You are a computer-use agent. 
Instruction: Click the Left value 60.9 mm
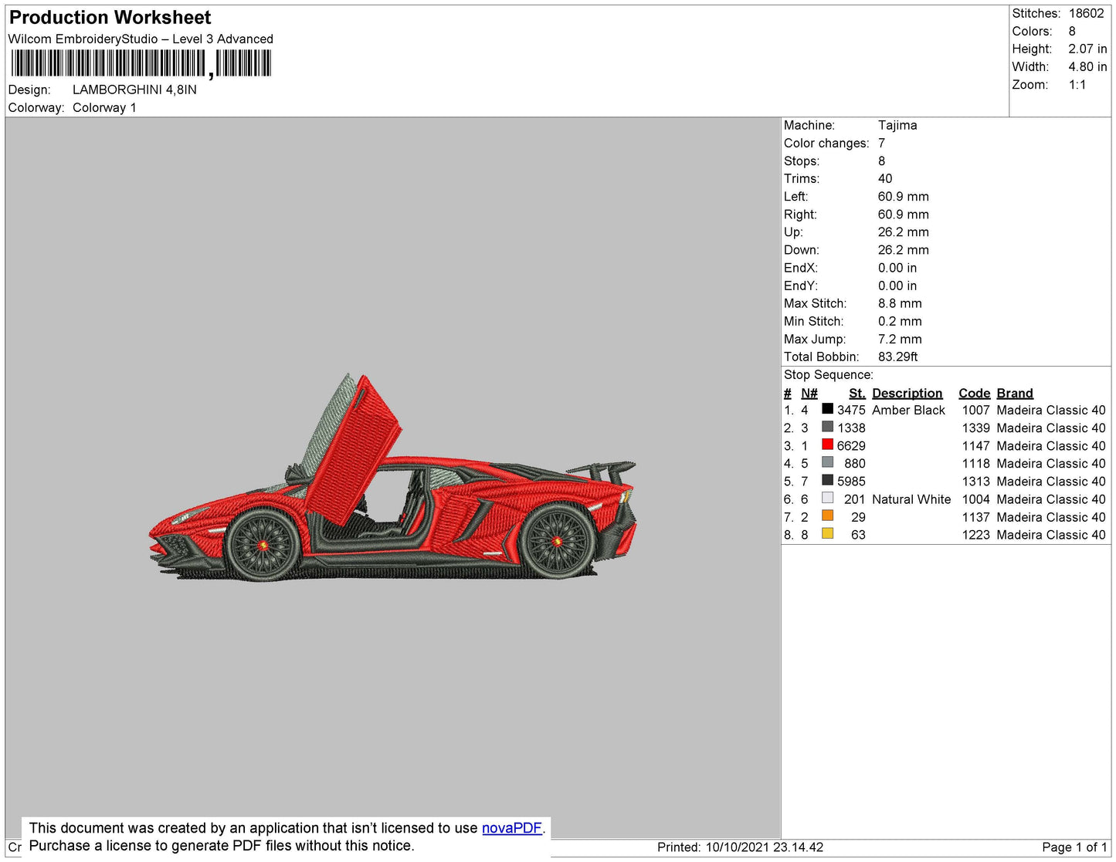(903, 196)
